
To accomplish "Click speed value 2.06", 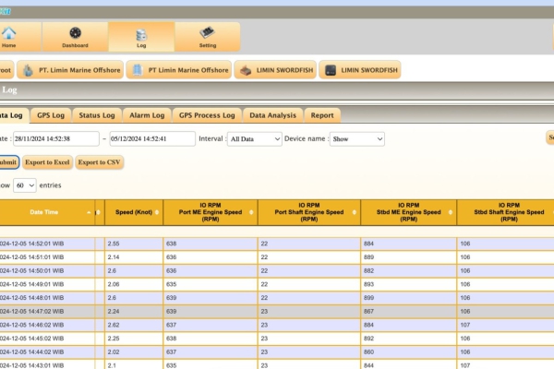I will 114,284.
